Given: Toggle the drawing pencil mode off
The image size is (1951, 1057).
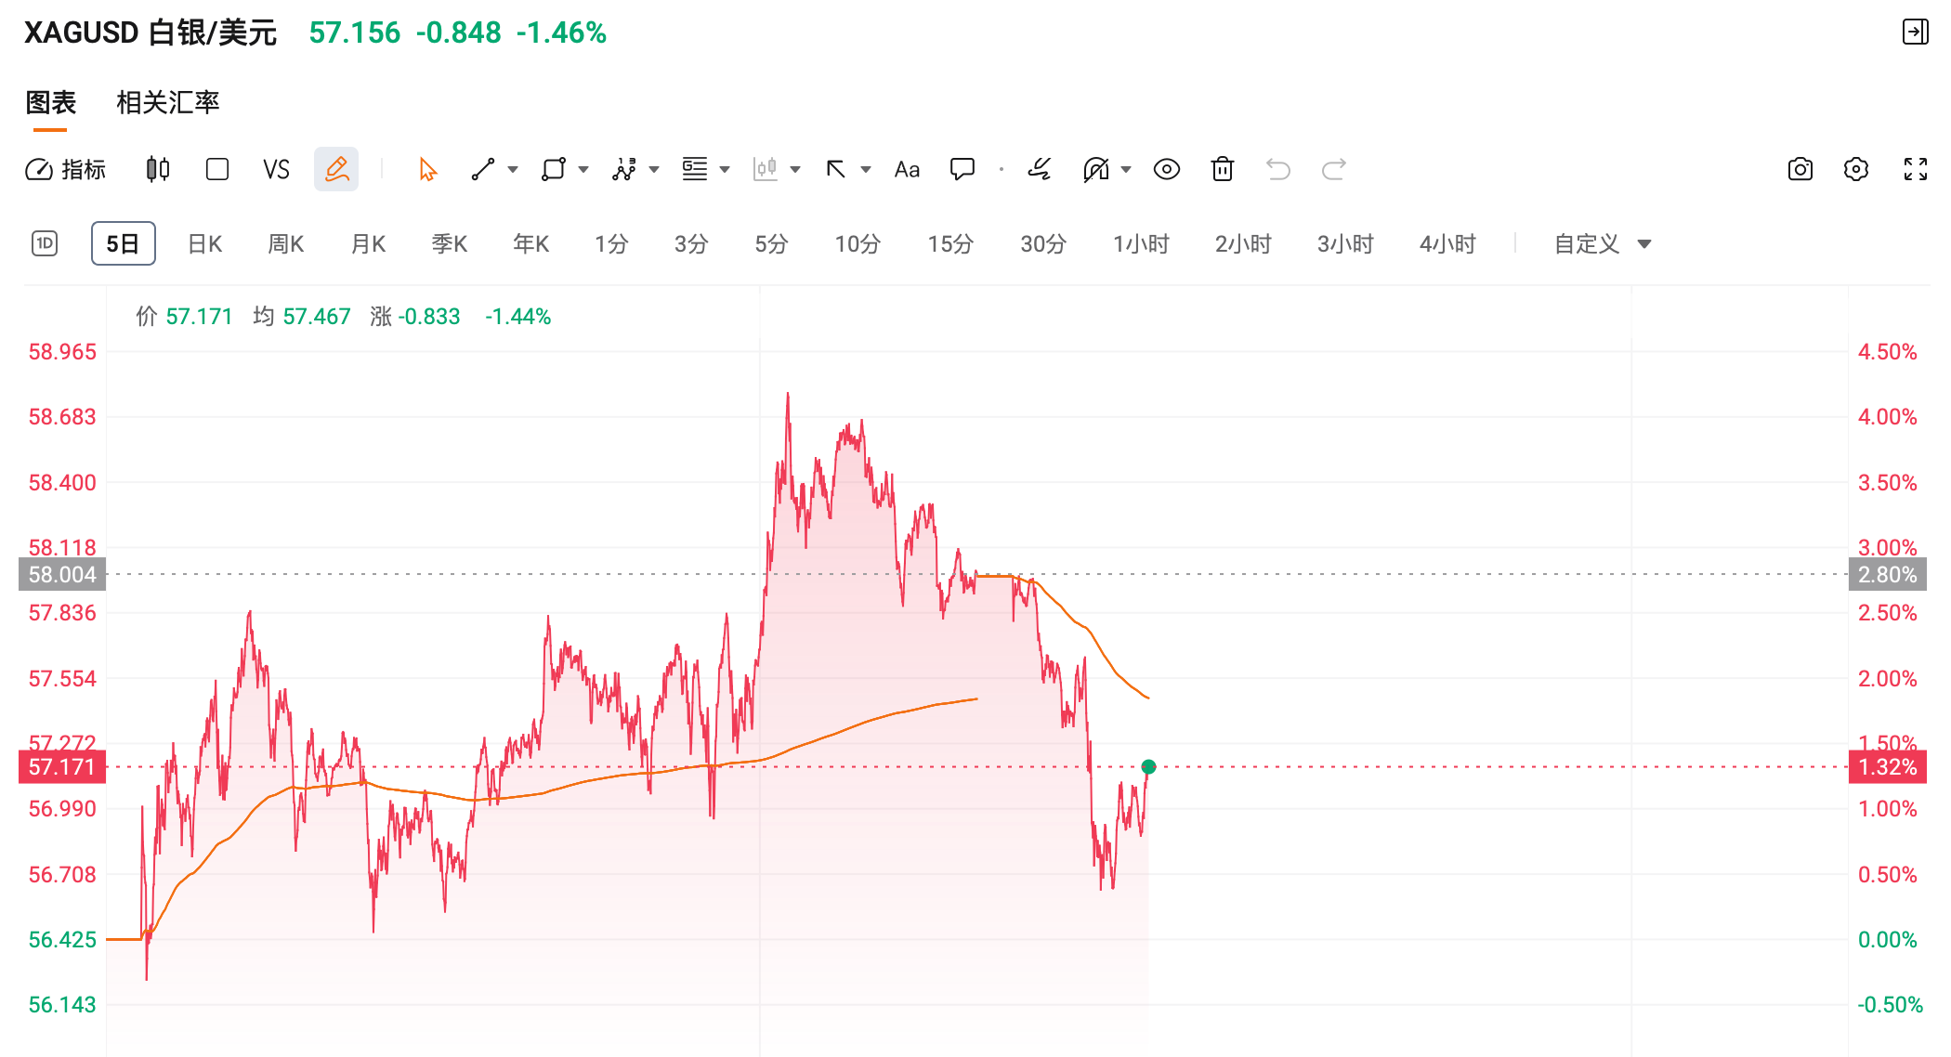Looking at the screenshot, I should point(336,169).
